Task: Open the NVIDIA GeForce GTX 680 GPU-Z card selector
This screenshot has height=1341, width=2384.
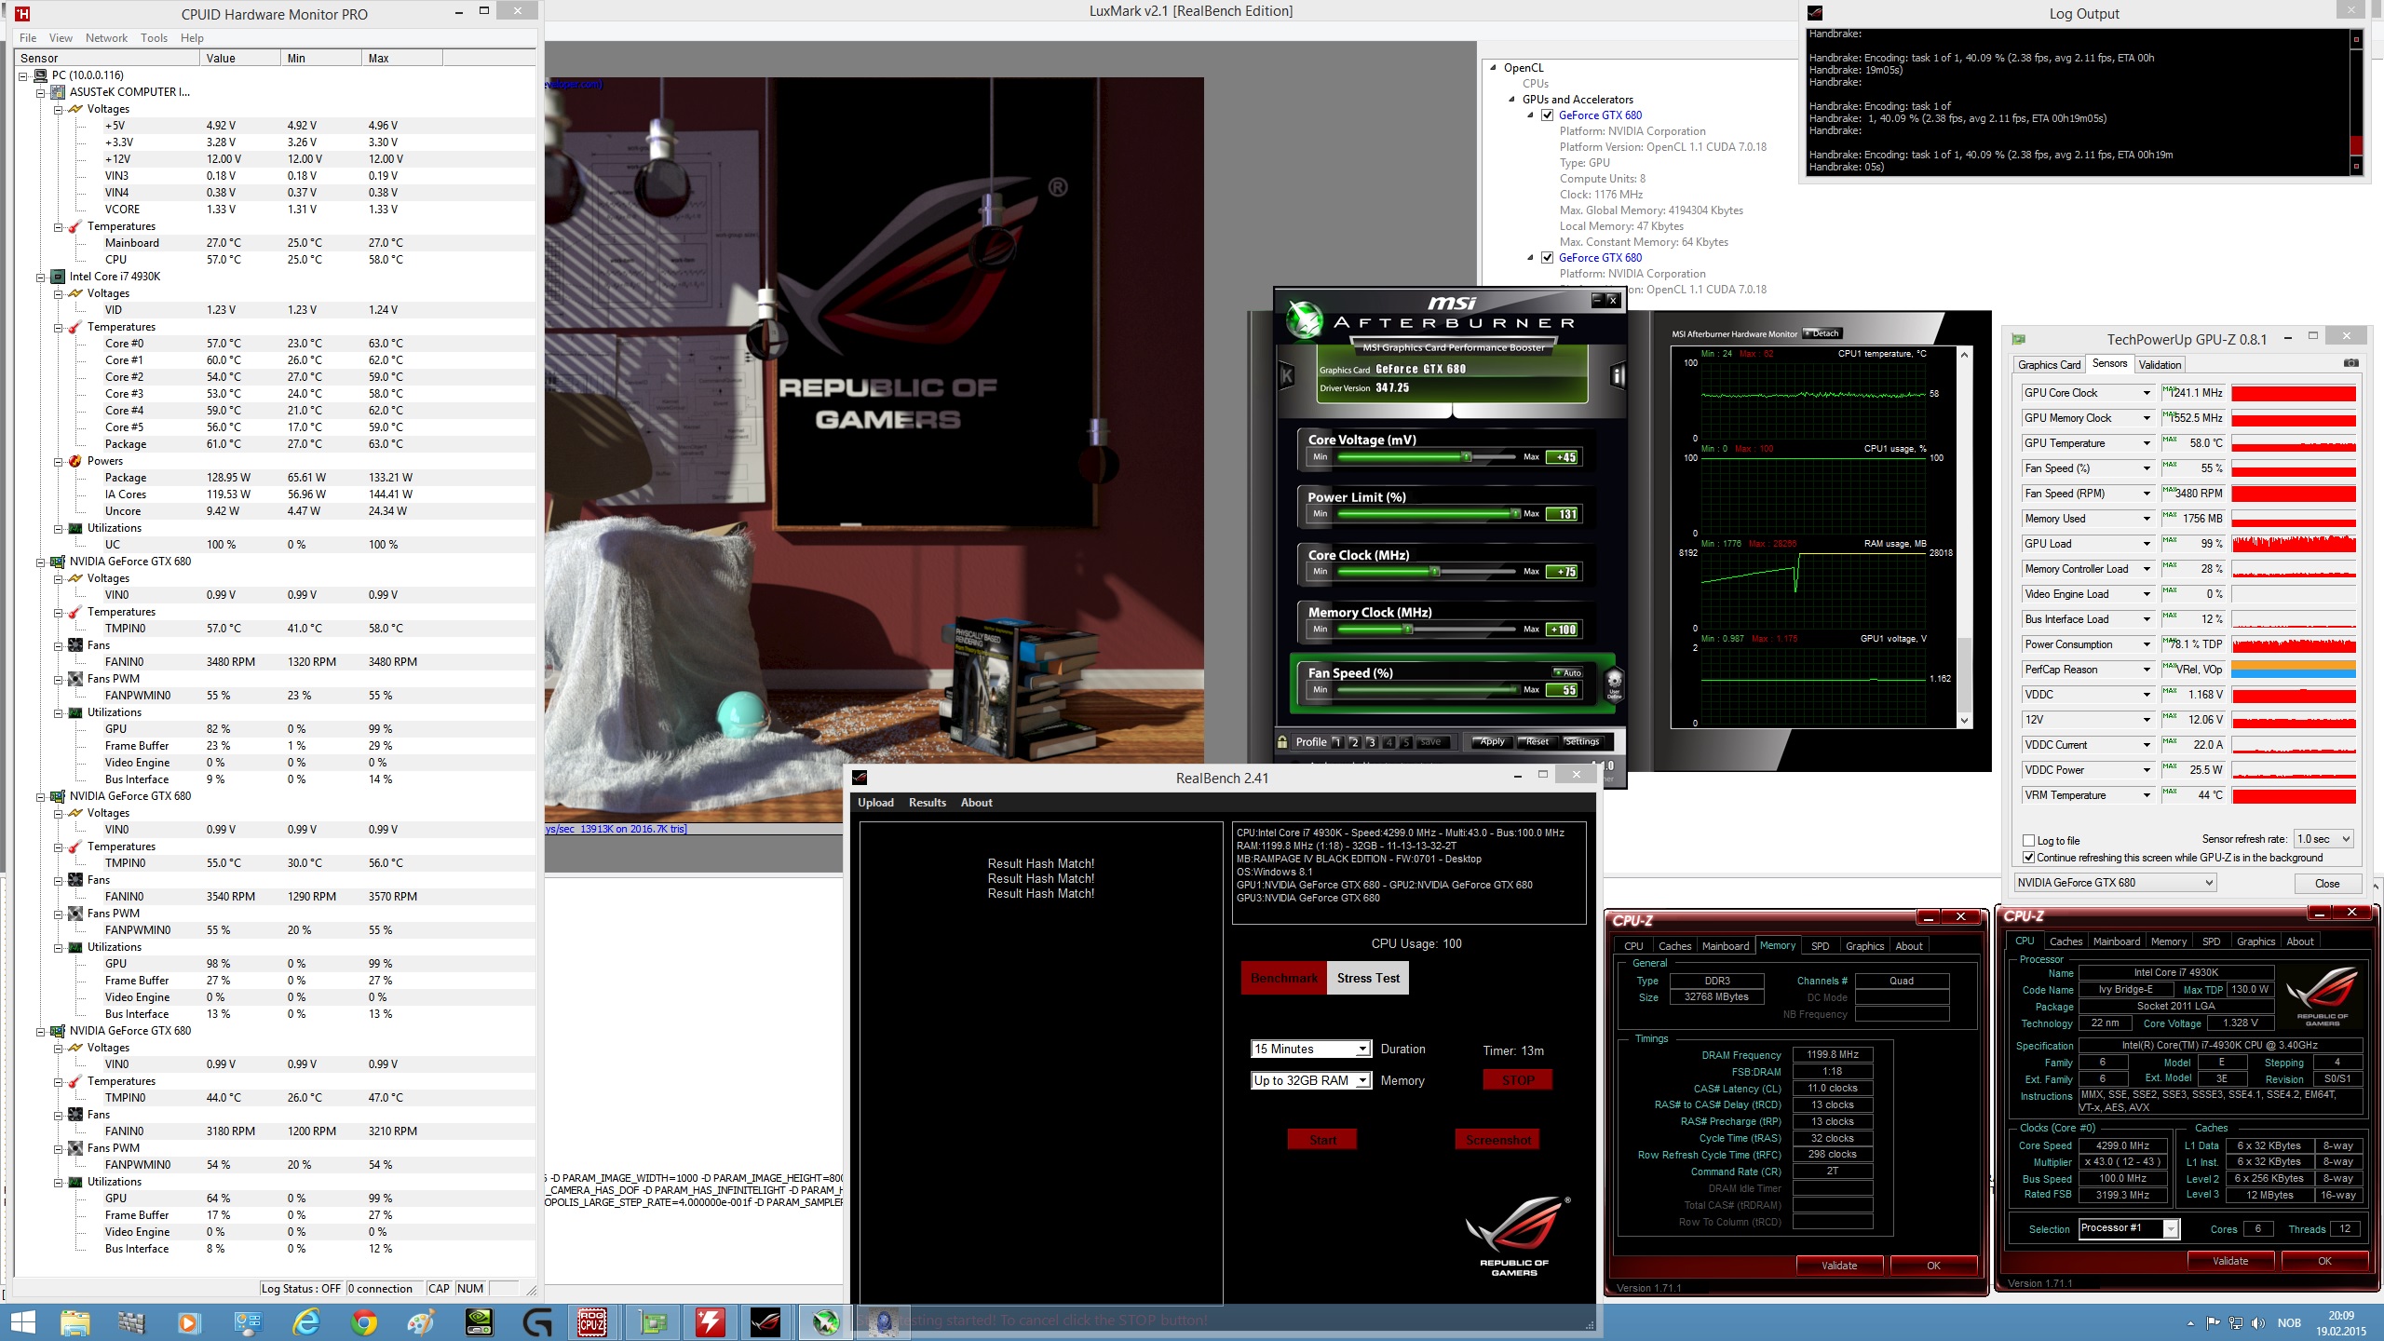Action: click(2115, 883)
